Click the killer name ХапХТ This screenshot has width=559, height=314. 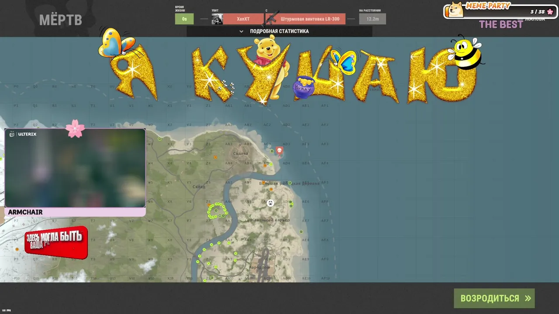(243, 19)
